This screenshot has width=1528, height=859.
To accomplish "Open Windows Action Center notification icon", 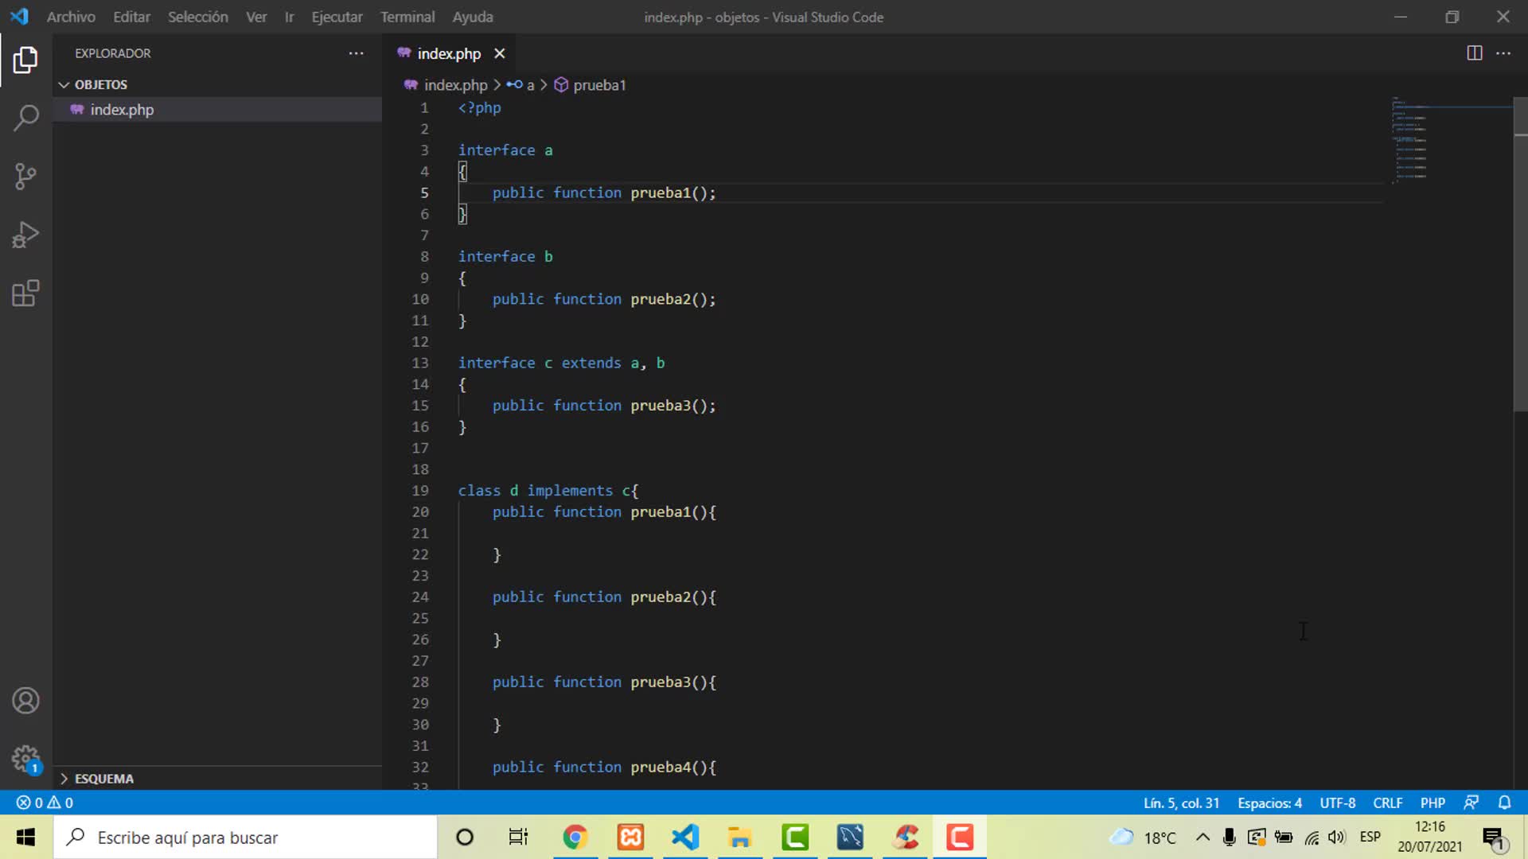I will tap(1494, 837).
